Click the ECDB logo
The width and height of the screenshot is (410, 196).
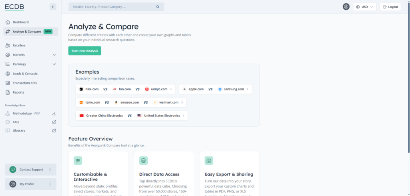[14, 7]
